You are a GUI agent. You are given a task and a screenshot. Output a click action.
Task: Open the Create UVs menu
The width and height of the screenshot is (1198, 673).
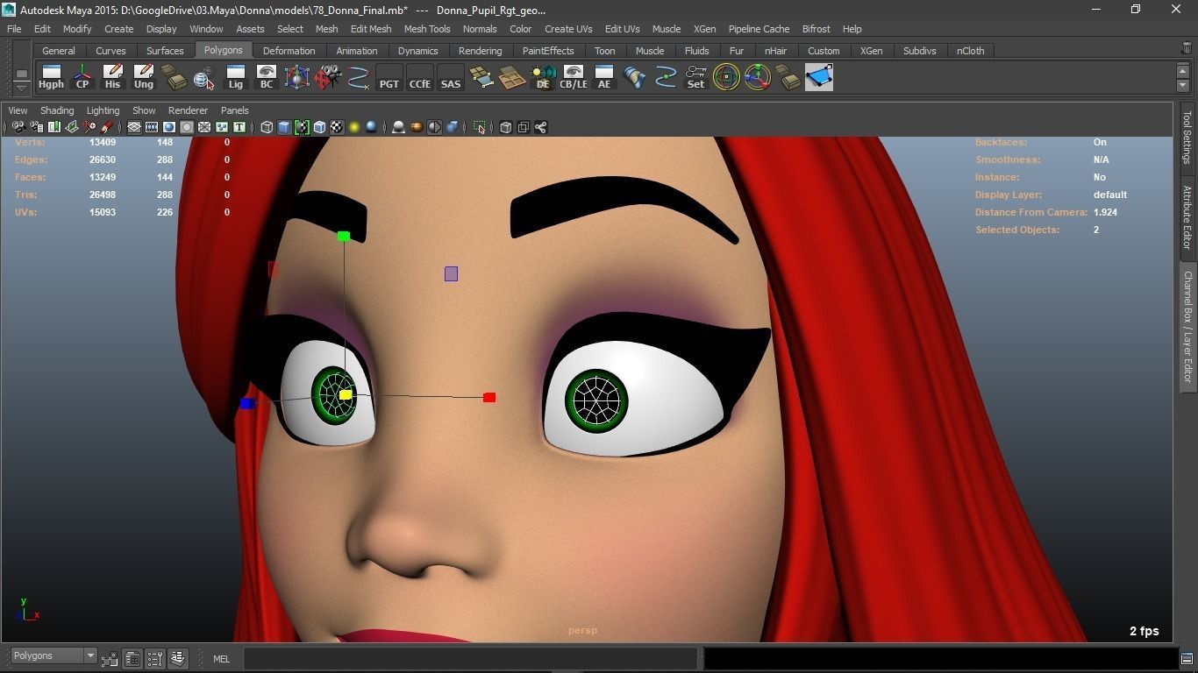(x=568, y=29)
